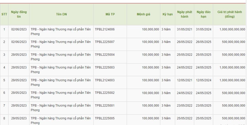Select bond code TPBL2225005
This screenshot has width=247, height=125.
(x=105, y=118)
